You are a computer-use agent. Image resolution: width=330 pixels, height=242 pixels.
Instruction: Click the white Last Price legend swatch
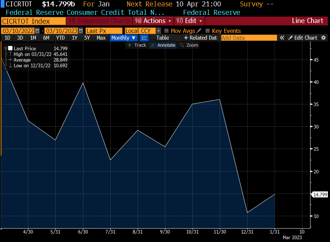(x=10, y=48)
